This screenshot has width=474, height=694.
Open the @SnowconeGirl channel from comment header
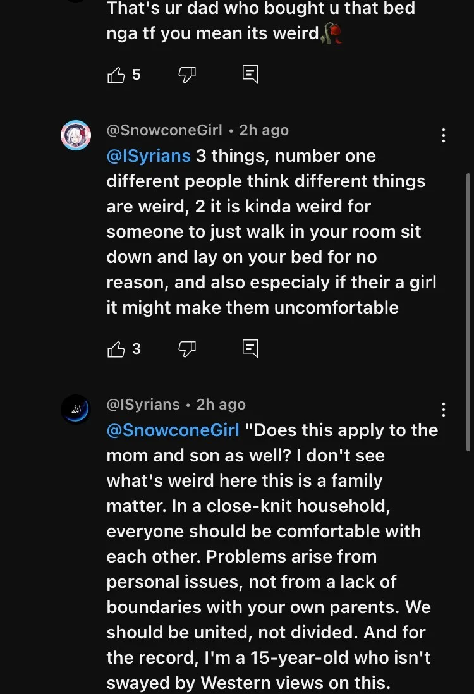coord(164,130)
